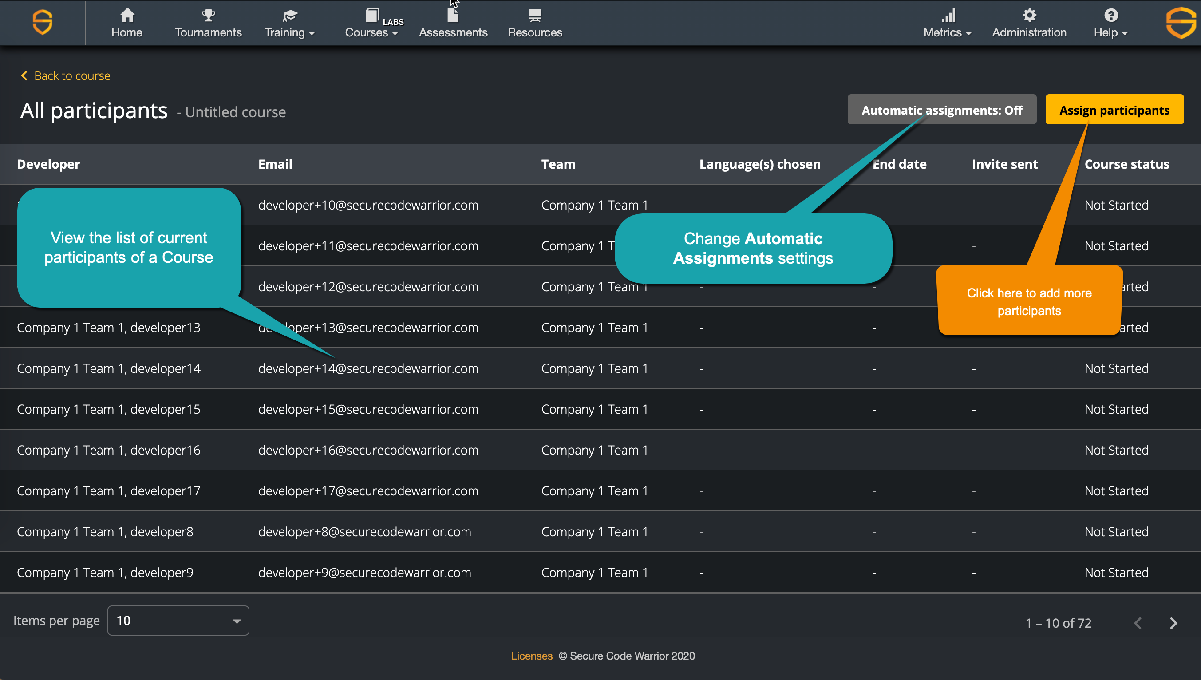Viewport: 1201px width, 680px height.
Task: Open the Items per page dropdown
Action: click(x=178, y=620)
